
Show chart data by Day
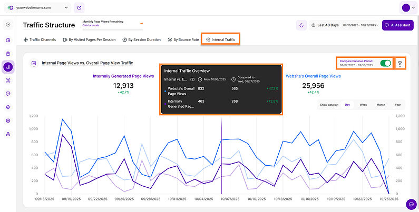[x=347, y=105]
